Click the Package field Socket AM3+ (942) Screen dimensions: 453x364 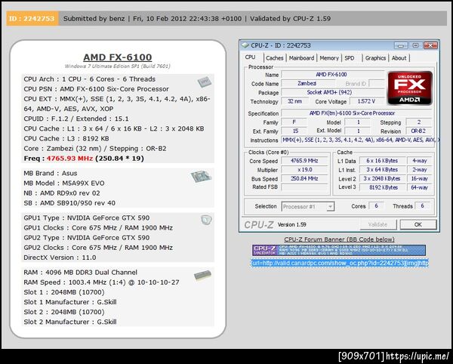[x=333, y=92]
